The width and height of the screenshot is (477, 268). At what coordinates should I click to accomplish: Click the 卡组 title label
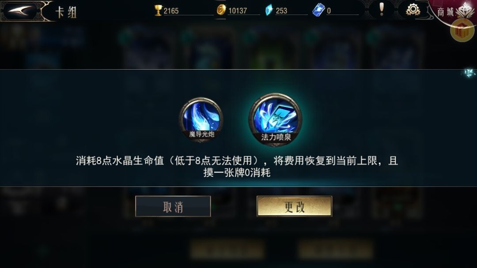coord(66,12)
